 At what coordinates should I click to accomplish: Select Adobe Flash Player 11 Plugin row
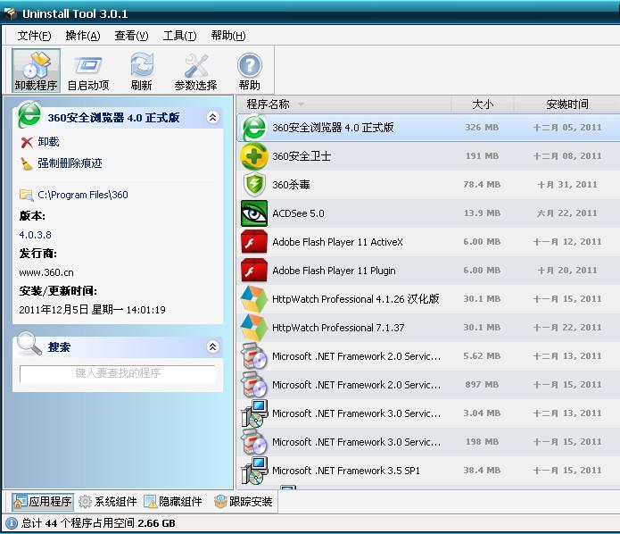pyautogui.click(x=428, y=271)
